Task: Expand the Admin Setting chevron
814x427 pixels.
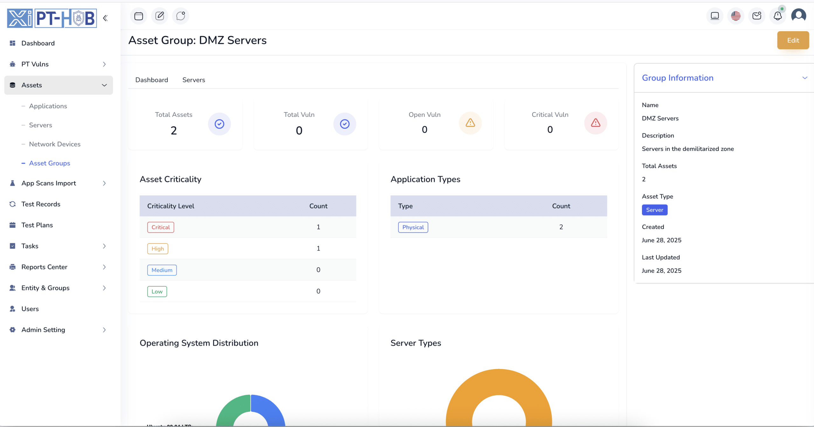Action: tap(104, 330)
